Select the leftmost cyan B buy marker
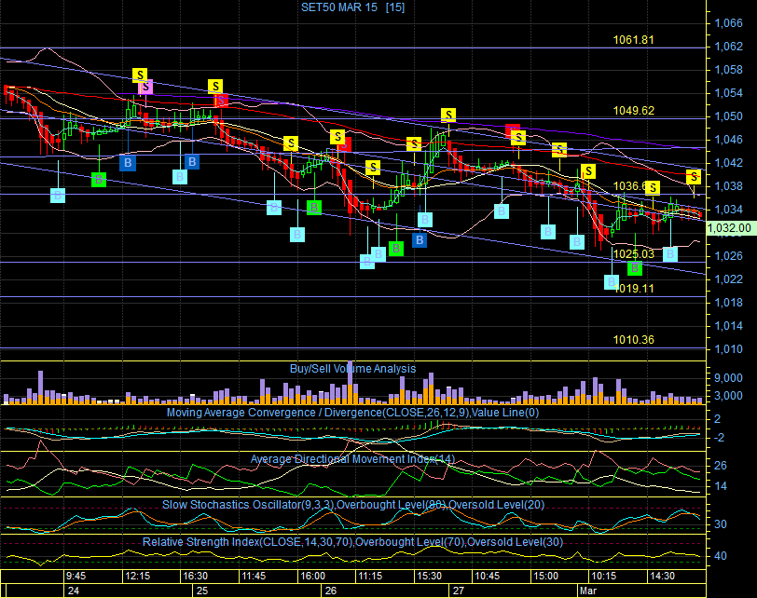Viewport: 757px width, 598px height. click(x=58, y=196)
